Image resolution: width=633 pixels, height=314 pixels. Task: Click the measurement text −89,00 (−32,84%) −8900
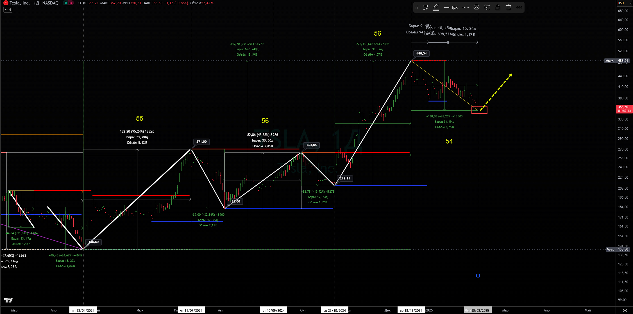point(208,215)
